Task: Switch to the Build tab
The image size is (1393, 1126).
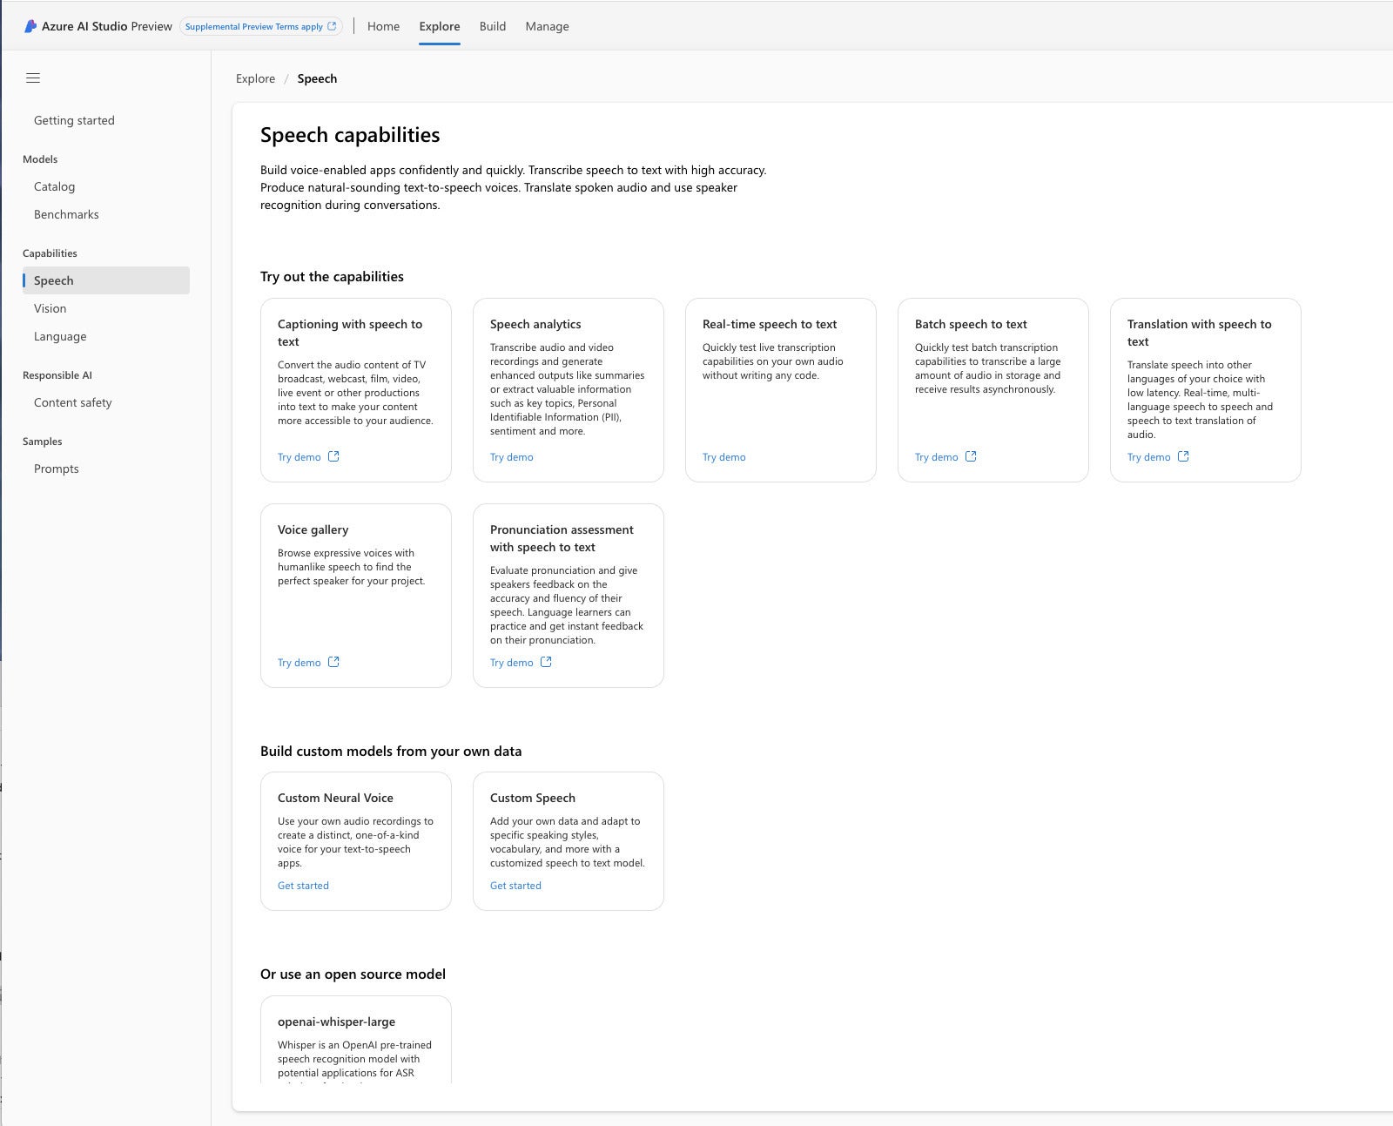Action: pos(493,26)
